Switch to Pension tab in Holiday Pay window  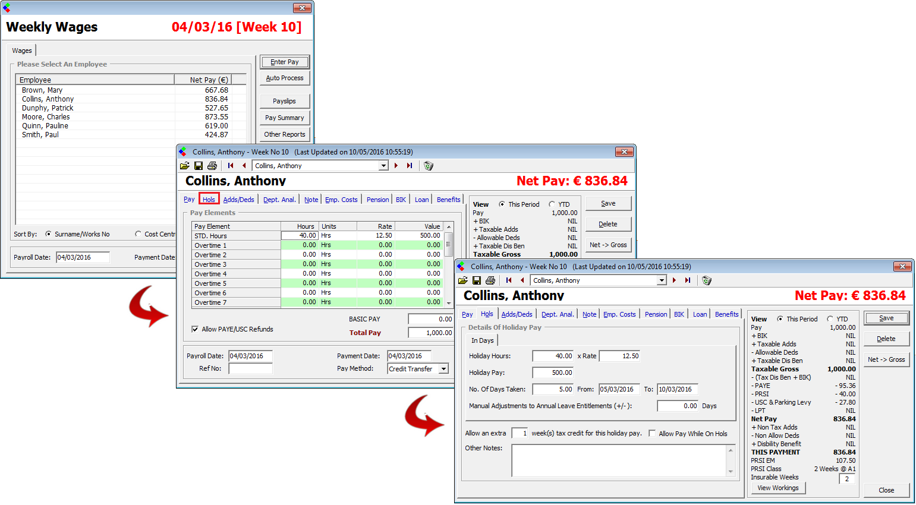(656, 314)
